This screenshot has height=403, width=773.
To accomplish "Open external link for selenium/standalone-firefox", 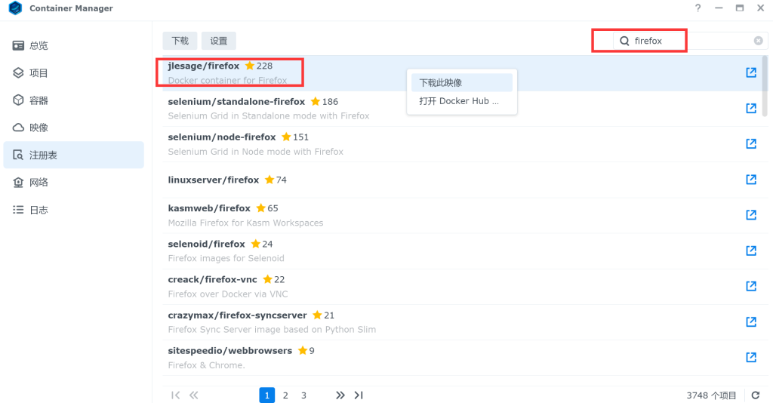I will 751,108.
